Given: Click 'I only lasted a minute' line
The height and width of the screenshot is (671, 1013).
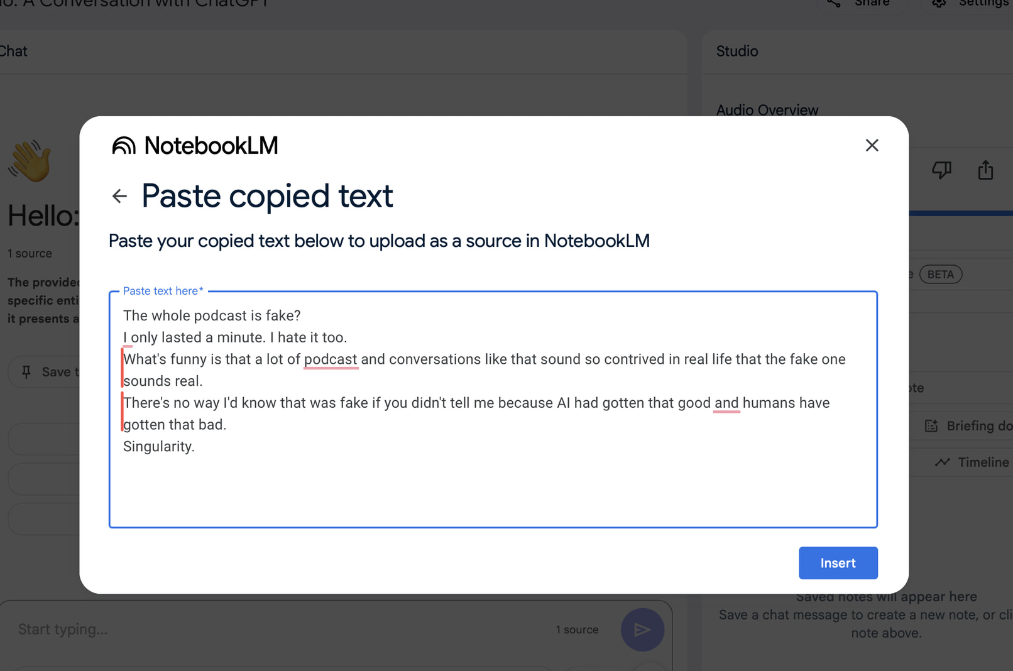Looking at the screenshot, I should tap(235, 337).
